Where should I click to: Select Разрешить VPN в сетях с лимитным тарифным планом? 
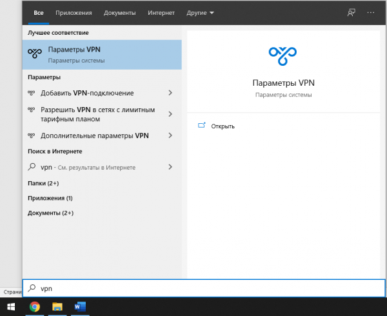click(x=97, y=114)
